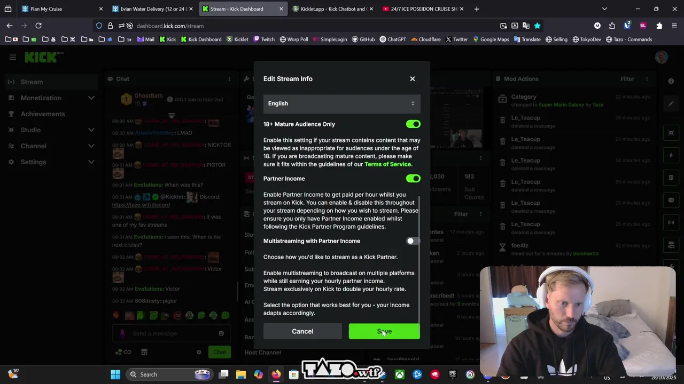Open Epic Games launcher from the taskbar
The image size is (684, 384).
(453, 374)
